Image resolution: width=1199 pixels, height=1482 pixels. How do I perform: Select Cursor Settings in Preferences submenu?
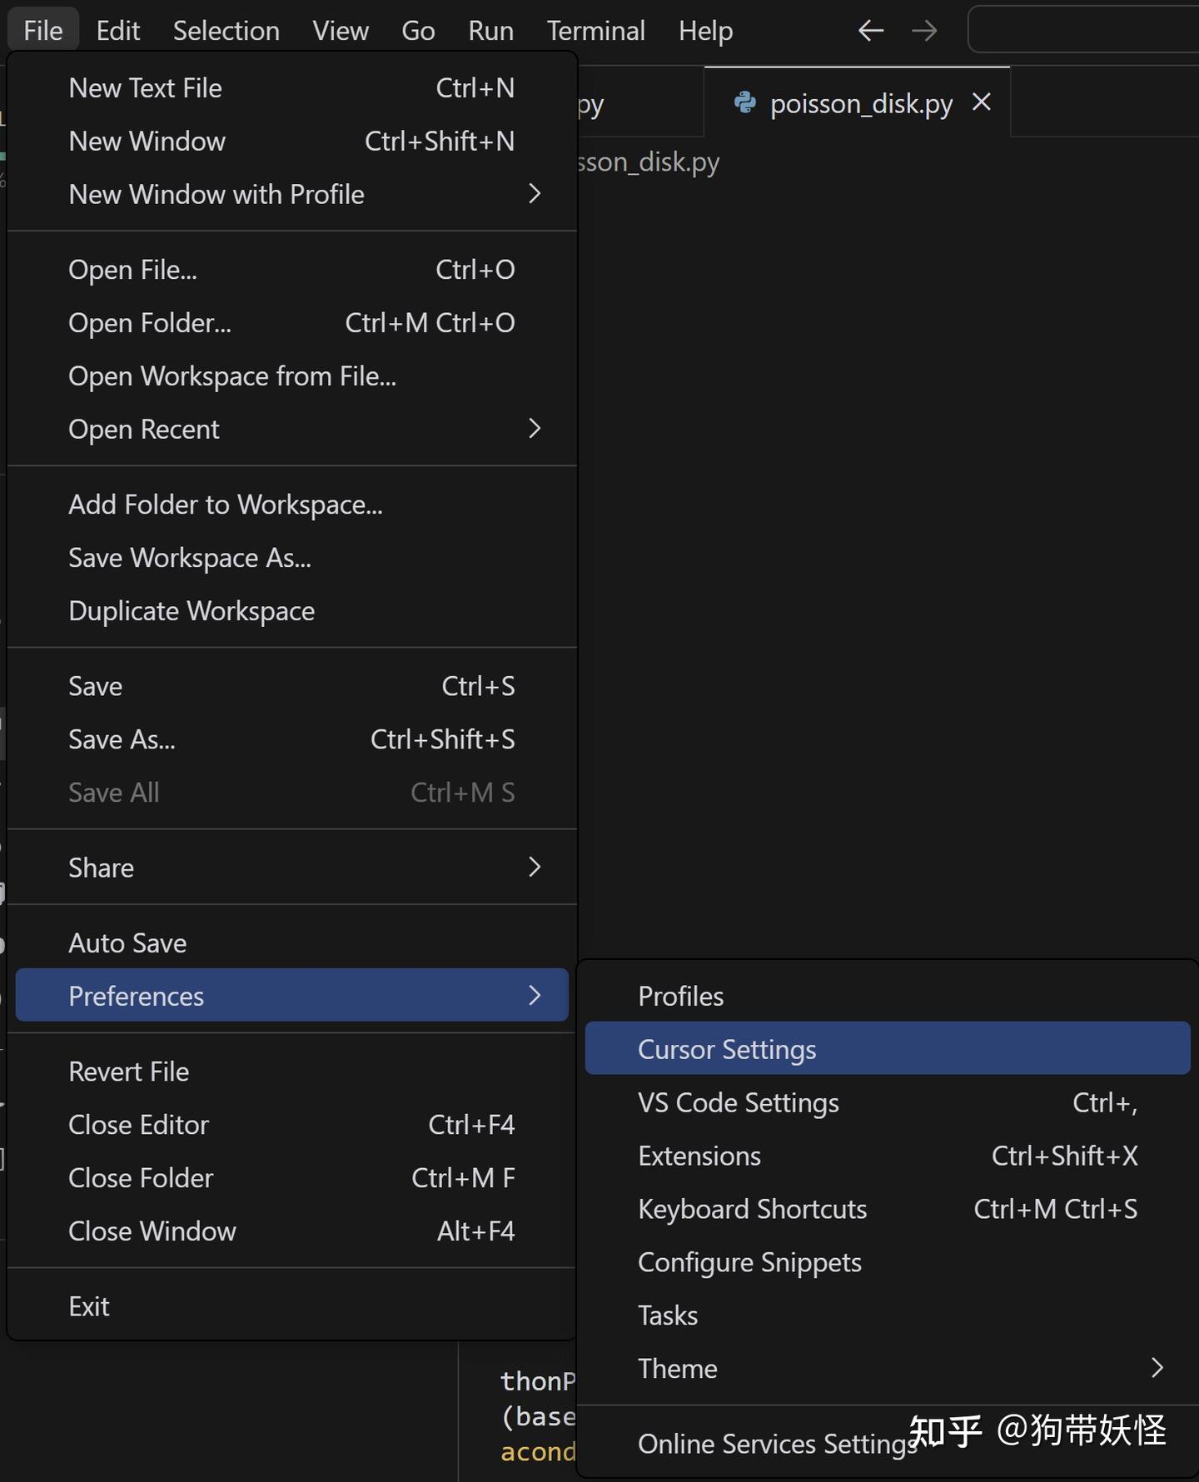tap(727, 1049)
